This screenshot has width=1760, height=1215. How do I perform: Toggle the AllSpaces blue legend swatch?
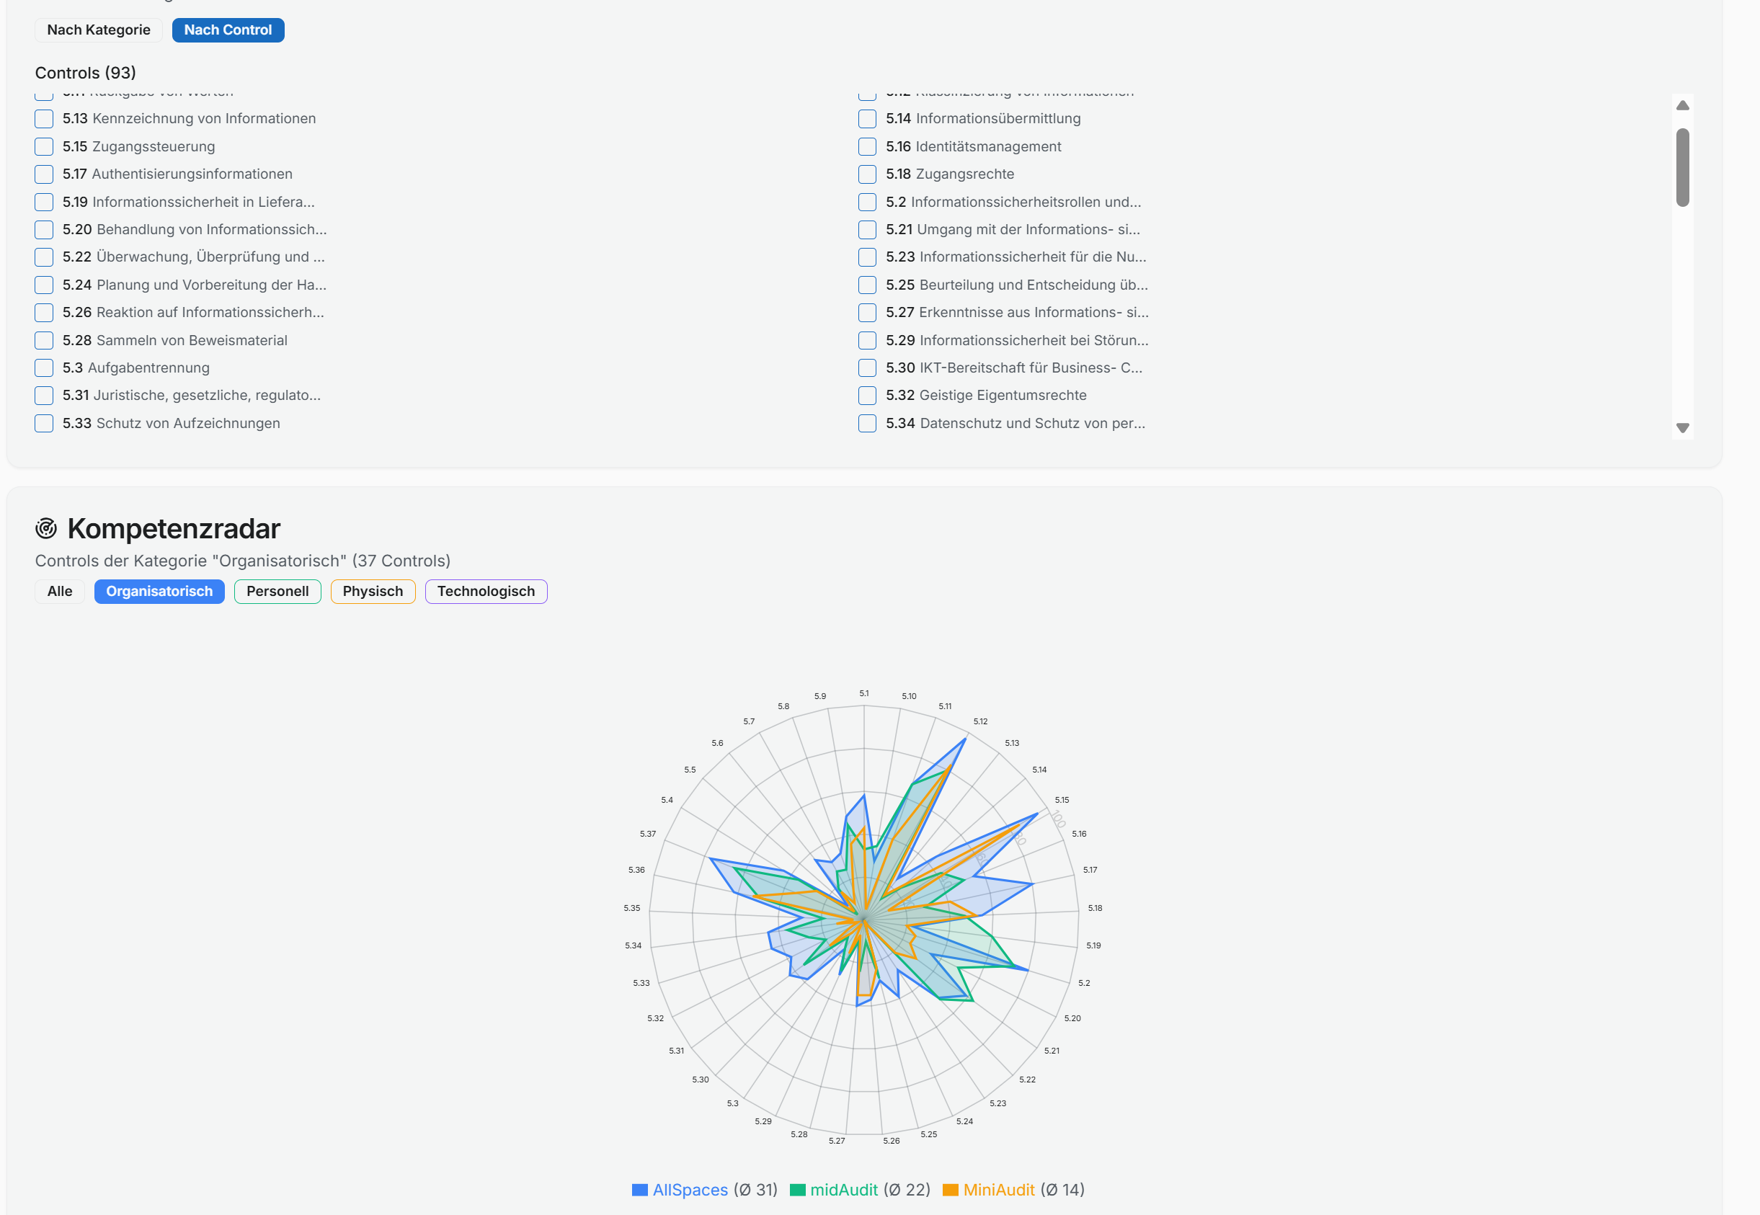tap(639, 1190)
